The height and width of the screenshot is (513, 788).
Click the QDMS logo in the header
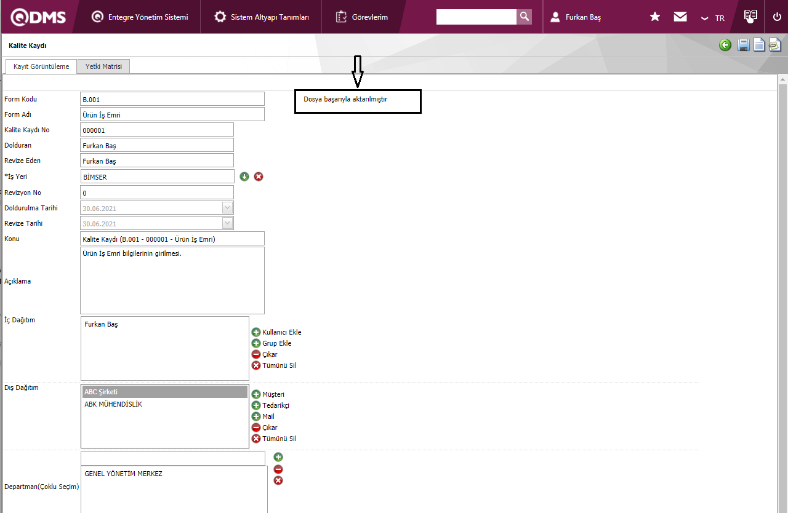click(37, 17)
